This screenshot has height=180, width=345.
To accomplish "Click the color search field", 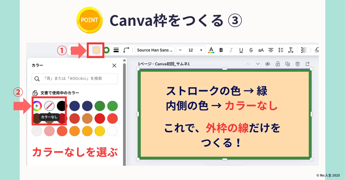I will click(x=75, y=79).
